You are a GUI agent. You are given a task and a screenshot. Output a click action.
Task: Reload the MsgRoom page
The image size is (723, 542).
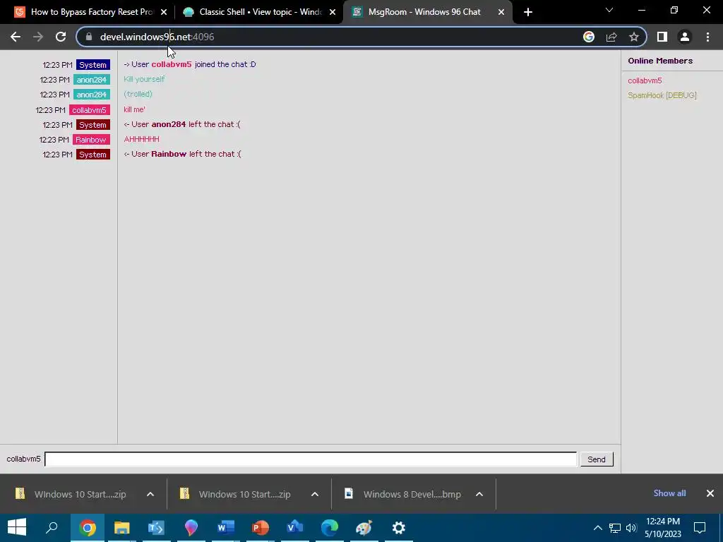(61, 37)
